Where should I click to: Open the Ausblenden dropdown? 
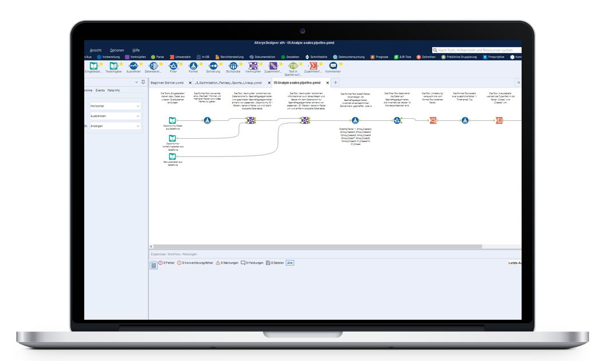115,116
